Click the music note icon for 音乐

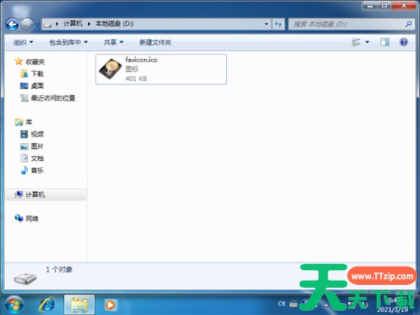[x=24, y=170]
